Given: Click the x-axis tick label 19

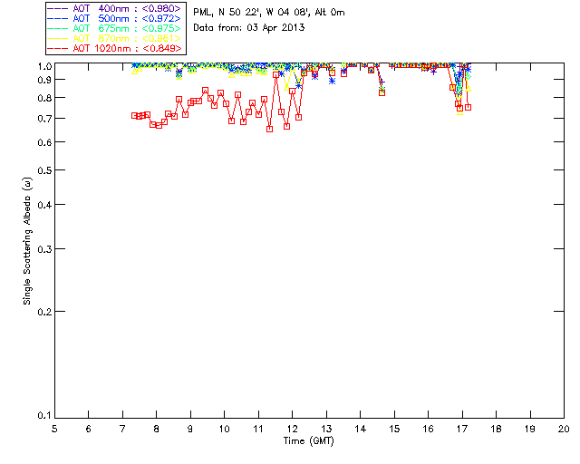Looking at the screenshot, I should (x=530, y=429).
